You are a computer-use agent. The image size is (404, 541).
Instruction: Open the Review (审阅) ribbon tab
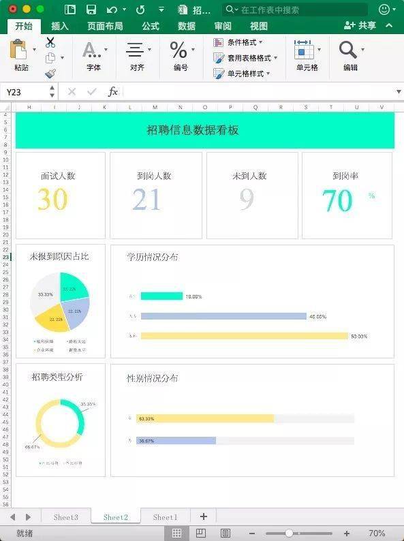coord(223,26)
